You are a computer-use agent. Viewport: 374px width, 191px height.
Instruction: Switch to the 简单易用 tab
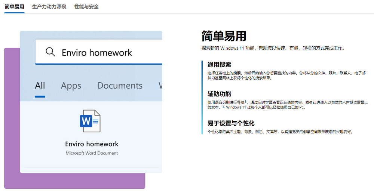point(14,7)
